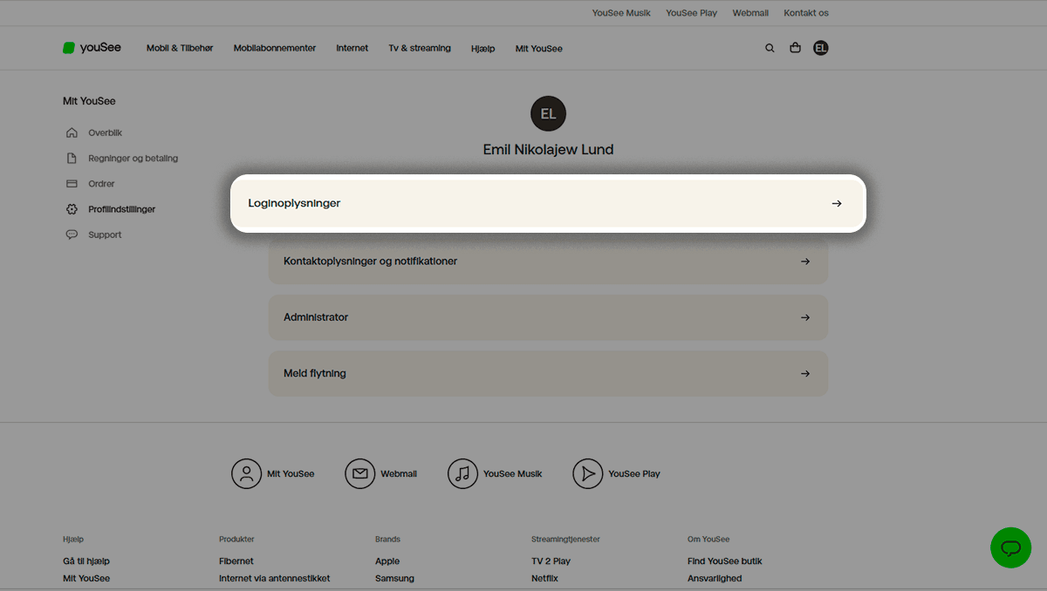Image resolution: width=1047 pixels, height=591 pixels.
Task: Click the large EL avatar above the name
Action: coord(548,114)
